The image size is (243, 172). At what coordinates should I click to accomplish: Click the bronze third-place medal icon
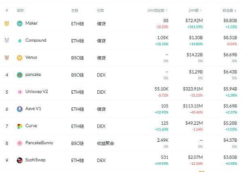point(6,58)
